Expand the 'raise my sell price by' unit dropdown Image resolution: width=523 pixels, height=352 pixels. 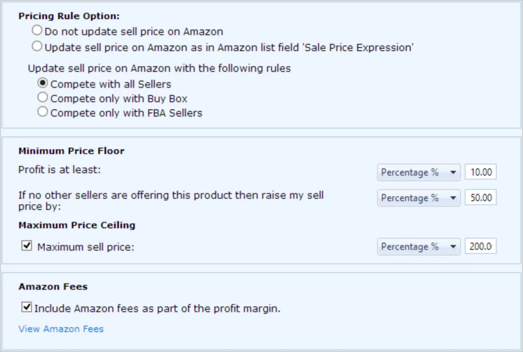(418, 198)
